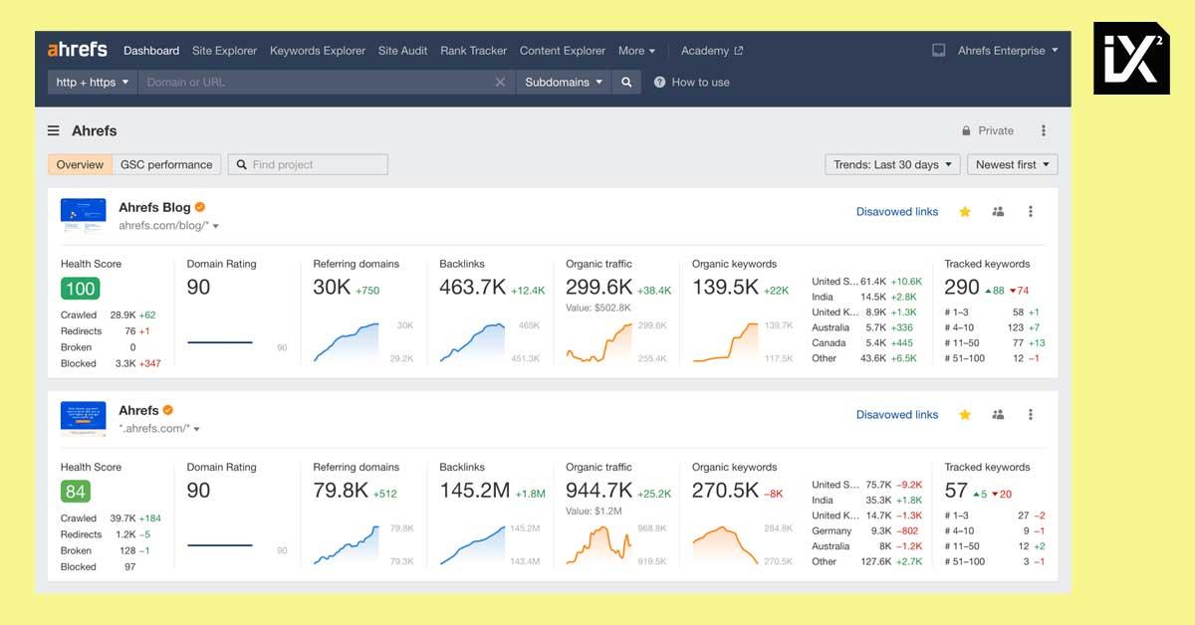Screen dimensions: 1195x625
Task: Click the Find project search field
Action: click(x=309, y=165)
